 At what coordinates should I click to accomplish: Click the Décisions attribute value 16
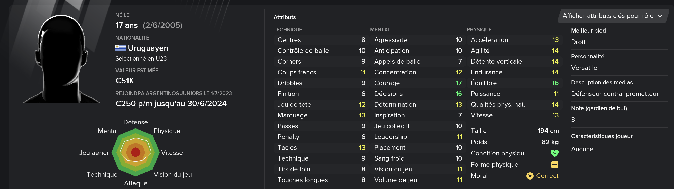click(x=458, y=94)
